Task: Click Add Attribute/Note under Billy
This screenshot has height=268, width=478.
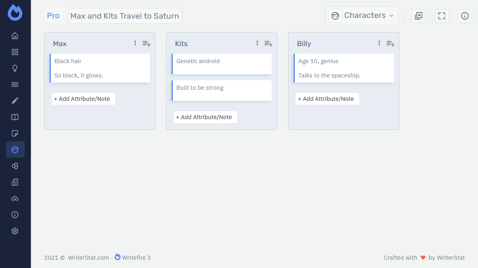Action: (327, 99)
